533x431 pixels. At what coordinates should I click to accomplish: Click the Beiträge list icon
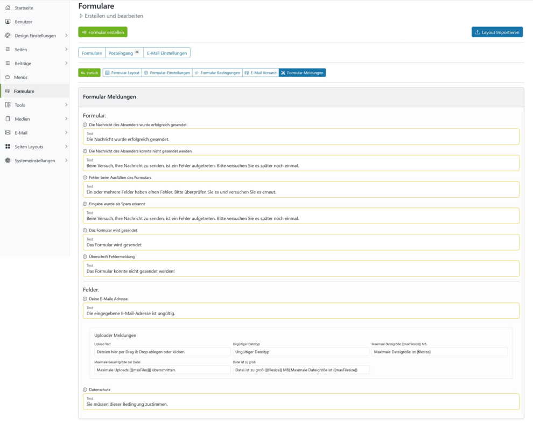click(8, 63)
